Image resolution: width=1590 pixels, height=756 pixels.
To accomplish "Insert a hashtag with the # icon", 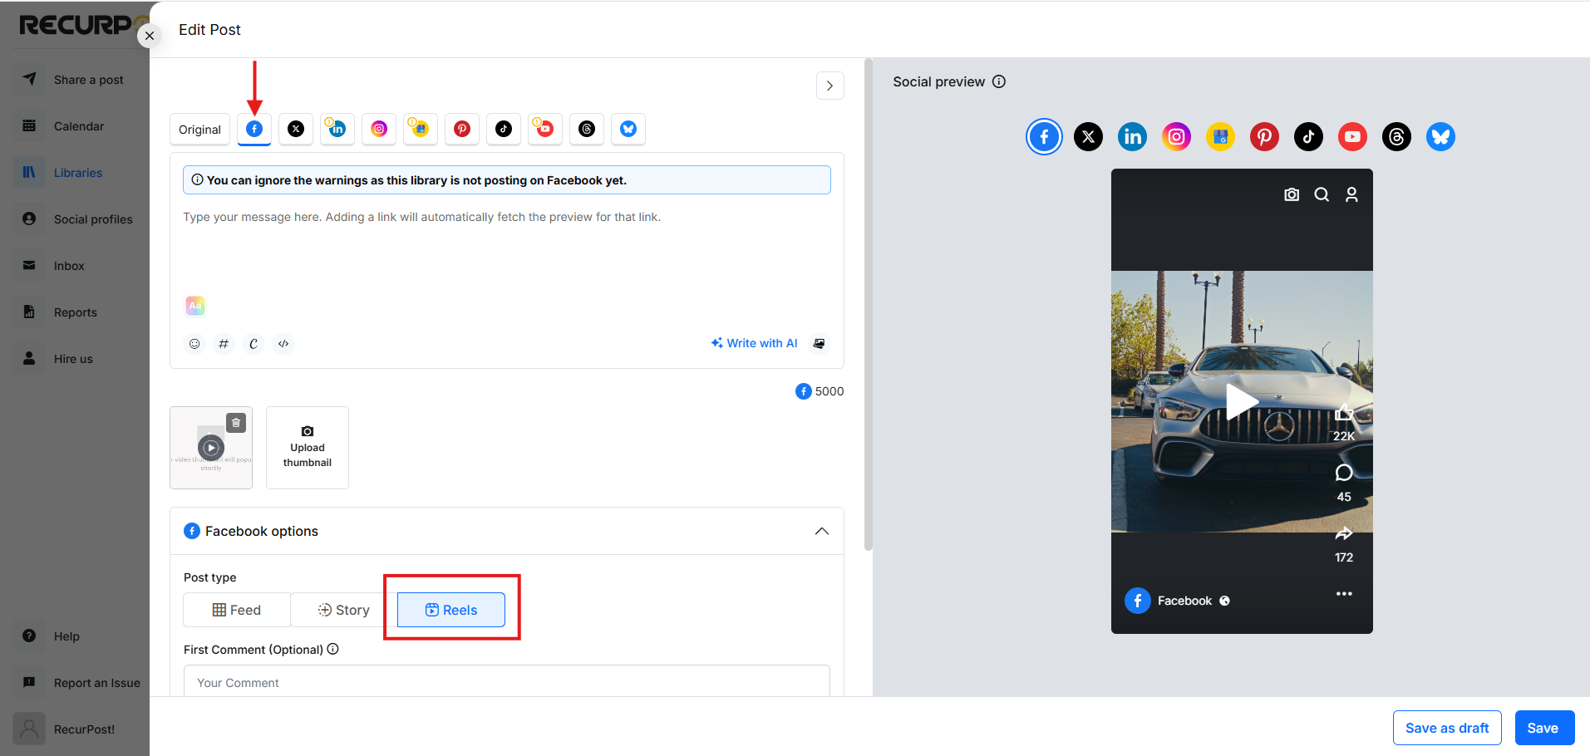I will (224, 343).
